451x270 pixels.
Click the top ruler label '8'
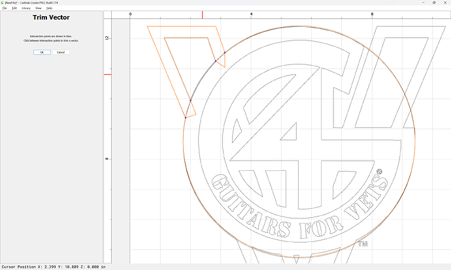pos(372,14)
